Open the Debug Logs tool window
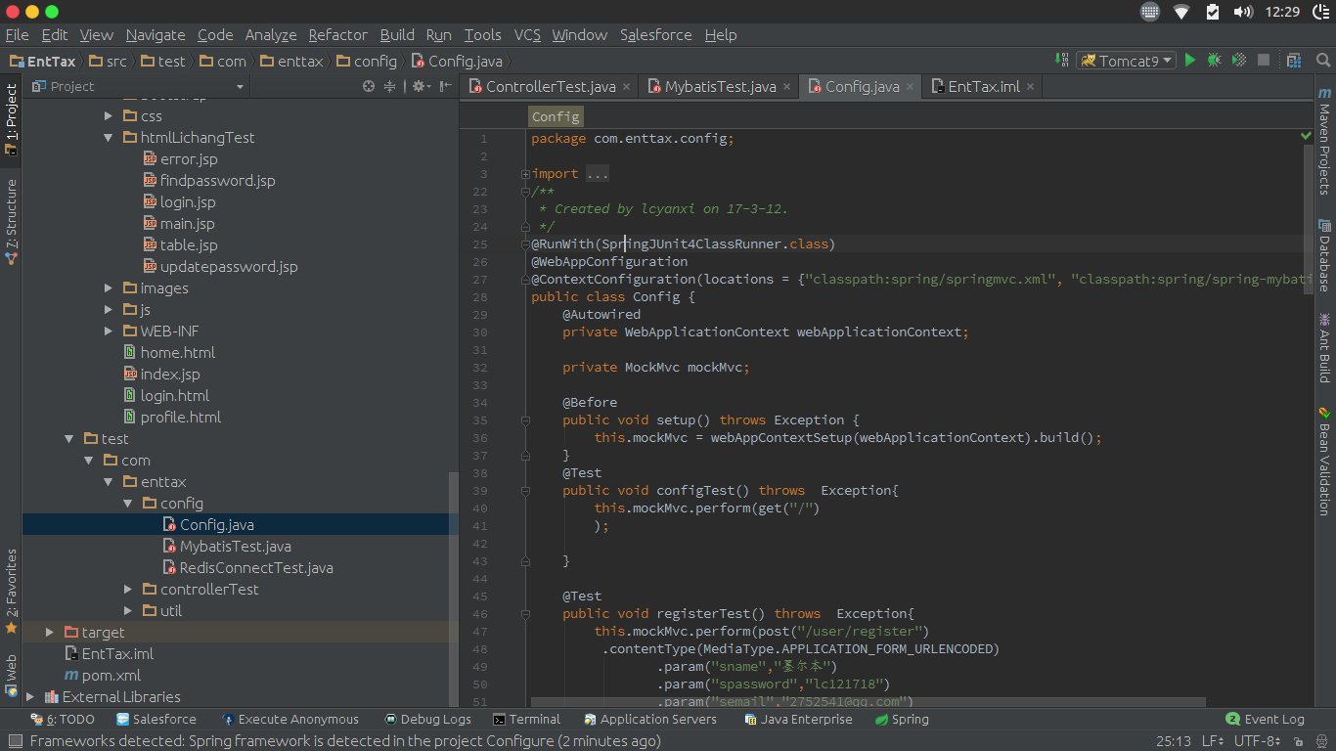 point(428,720)
